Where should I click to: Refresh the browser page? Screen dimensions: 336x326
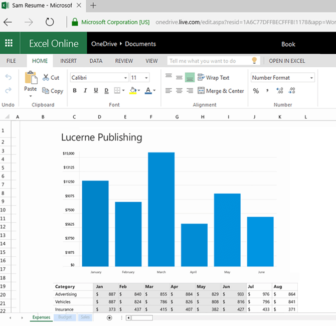tap(50, 22)
